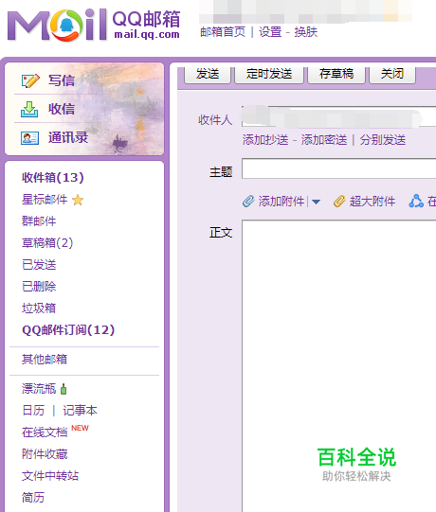436x512 pixels.
Task: Click the compose pencil icon
Action: 30,80
